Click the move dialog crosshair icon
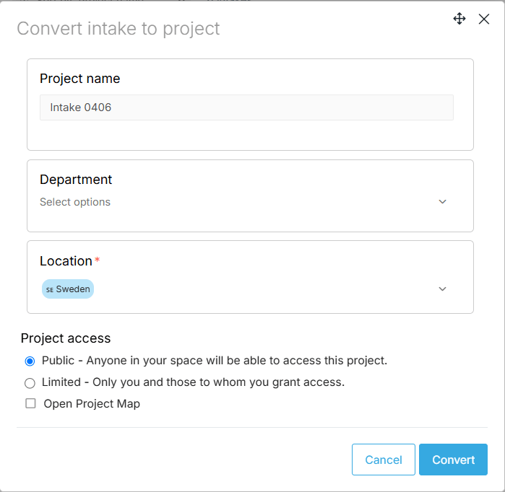Image resolution: width=505 pixels, height=492 pixels. click(x=459, y=19)
